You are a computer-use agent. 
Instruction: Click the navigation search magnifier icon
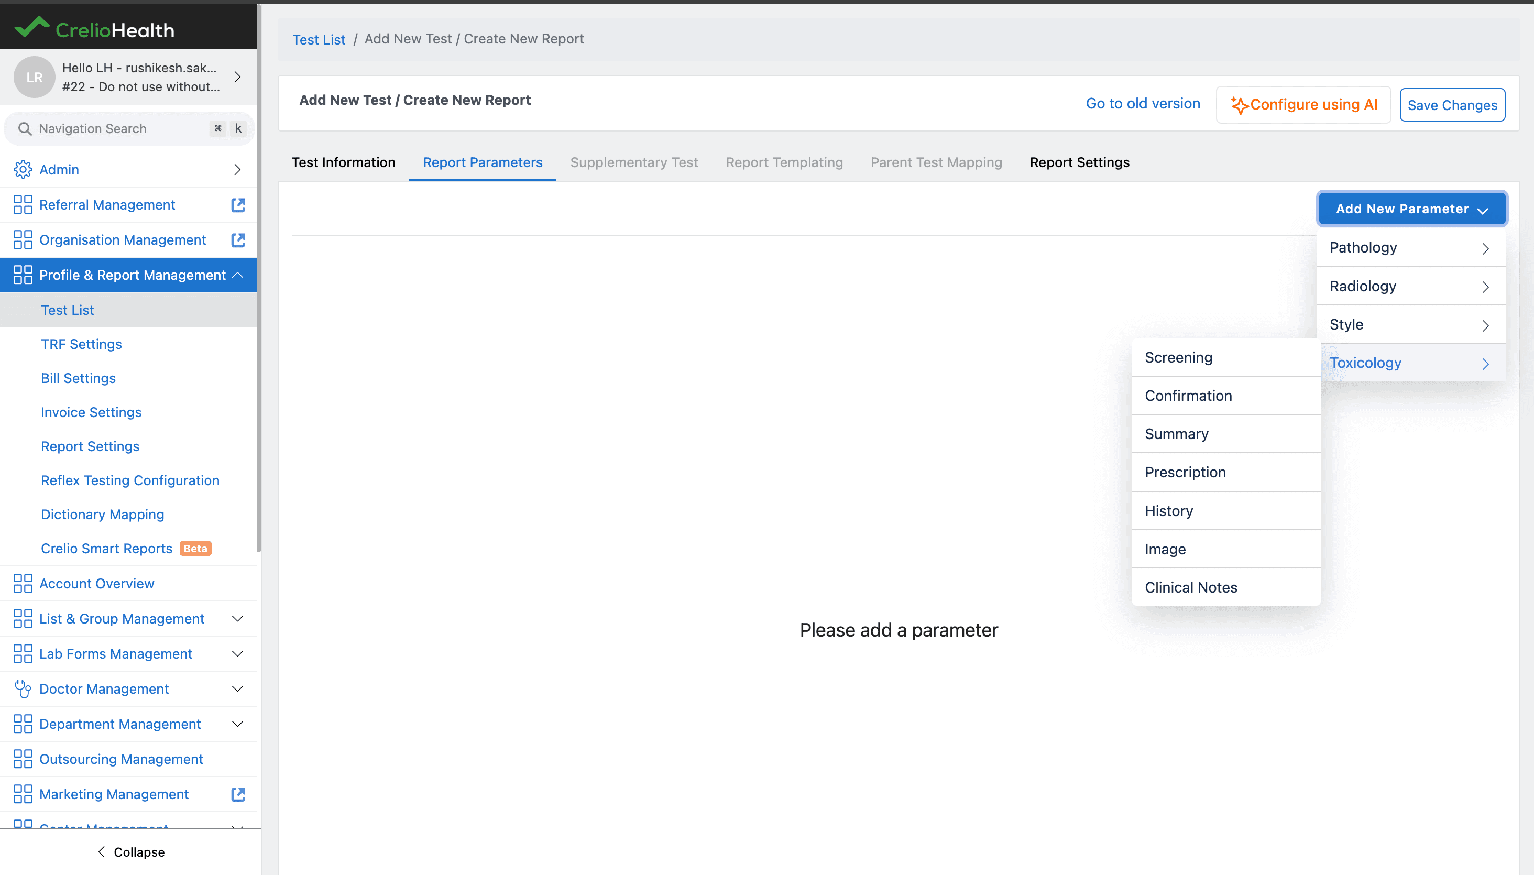25,128
